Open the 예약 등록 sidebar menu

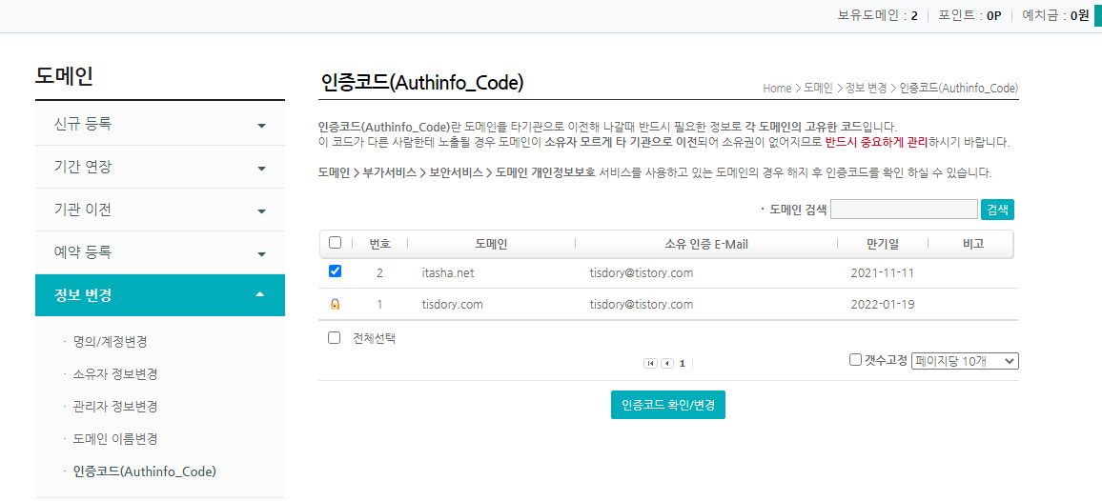click(x=160, y=252)
